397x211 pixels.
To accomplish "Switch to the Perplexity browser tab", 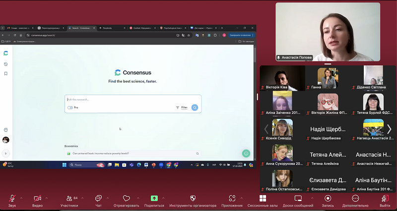I will pyautogui.click(x=111, y=28).
